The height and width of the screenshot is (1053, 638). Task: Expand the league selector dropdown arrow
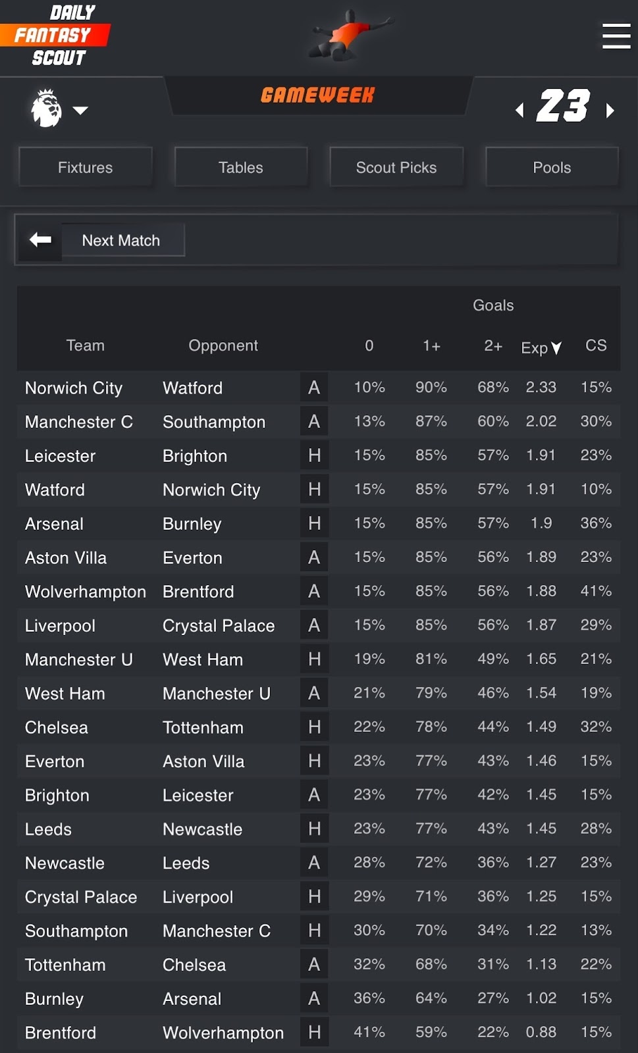click(80, 110)
